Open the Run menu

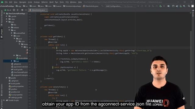56,2
